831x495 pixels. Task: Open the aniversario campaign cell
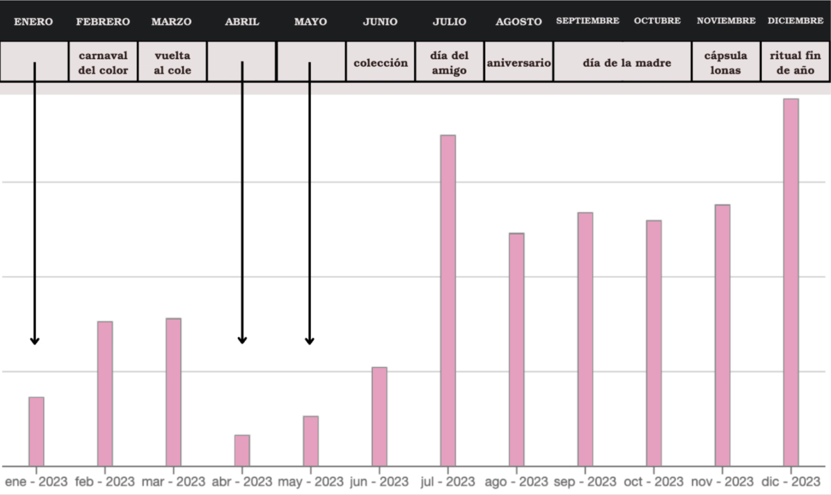(x=518, y=62)
